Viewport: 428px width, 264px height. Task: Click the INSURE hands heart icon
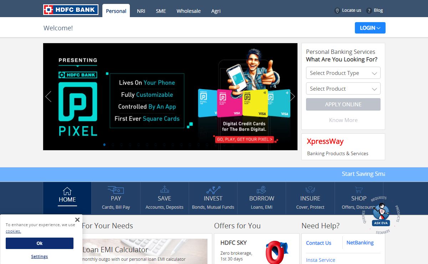310,190
